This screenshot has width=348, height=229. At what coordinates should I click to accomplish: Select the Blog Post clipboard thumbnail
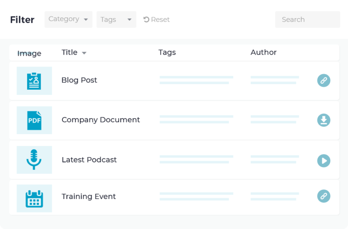(34, 81)
